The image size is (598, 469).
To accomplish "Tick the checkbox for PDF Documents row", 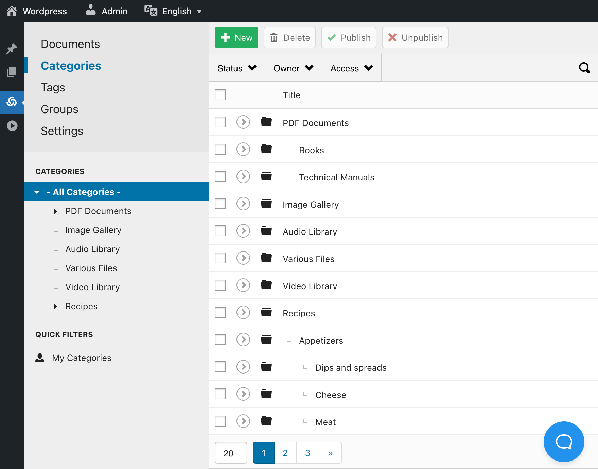I will tap(220, 122).
